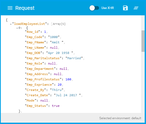The height and width of the screenshot is (124, 146).
Task: Select the "Emp_FName" key
Action: tap(35, 42)
